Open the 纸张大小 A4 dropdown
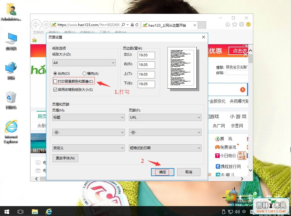 pyautogui.click(x=84, y=63)
